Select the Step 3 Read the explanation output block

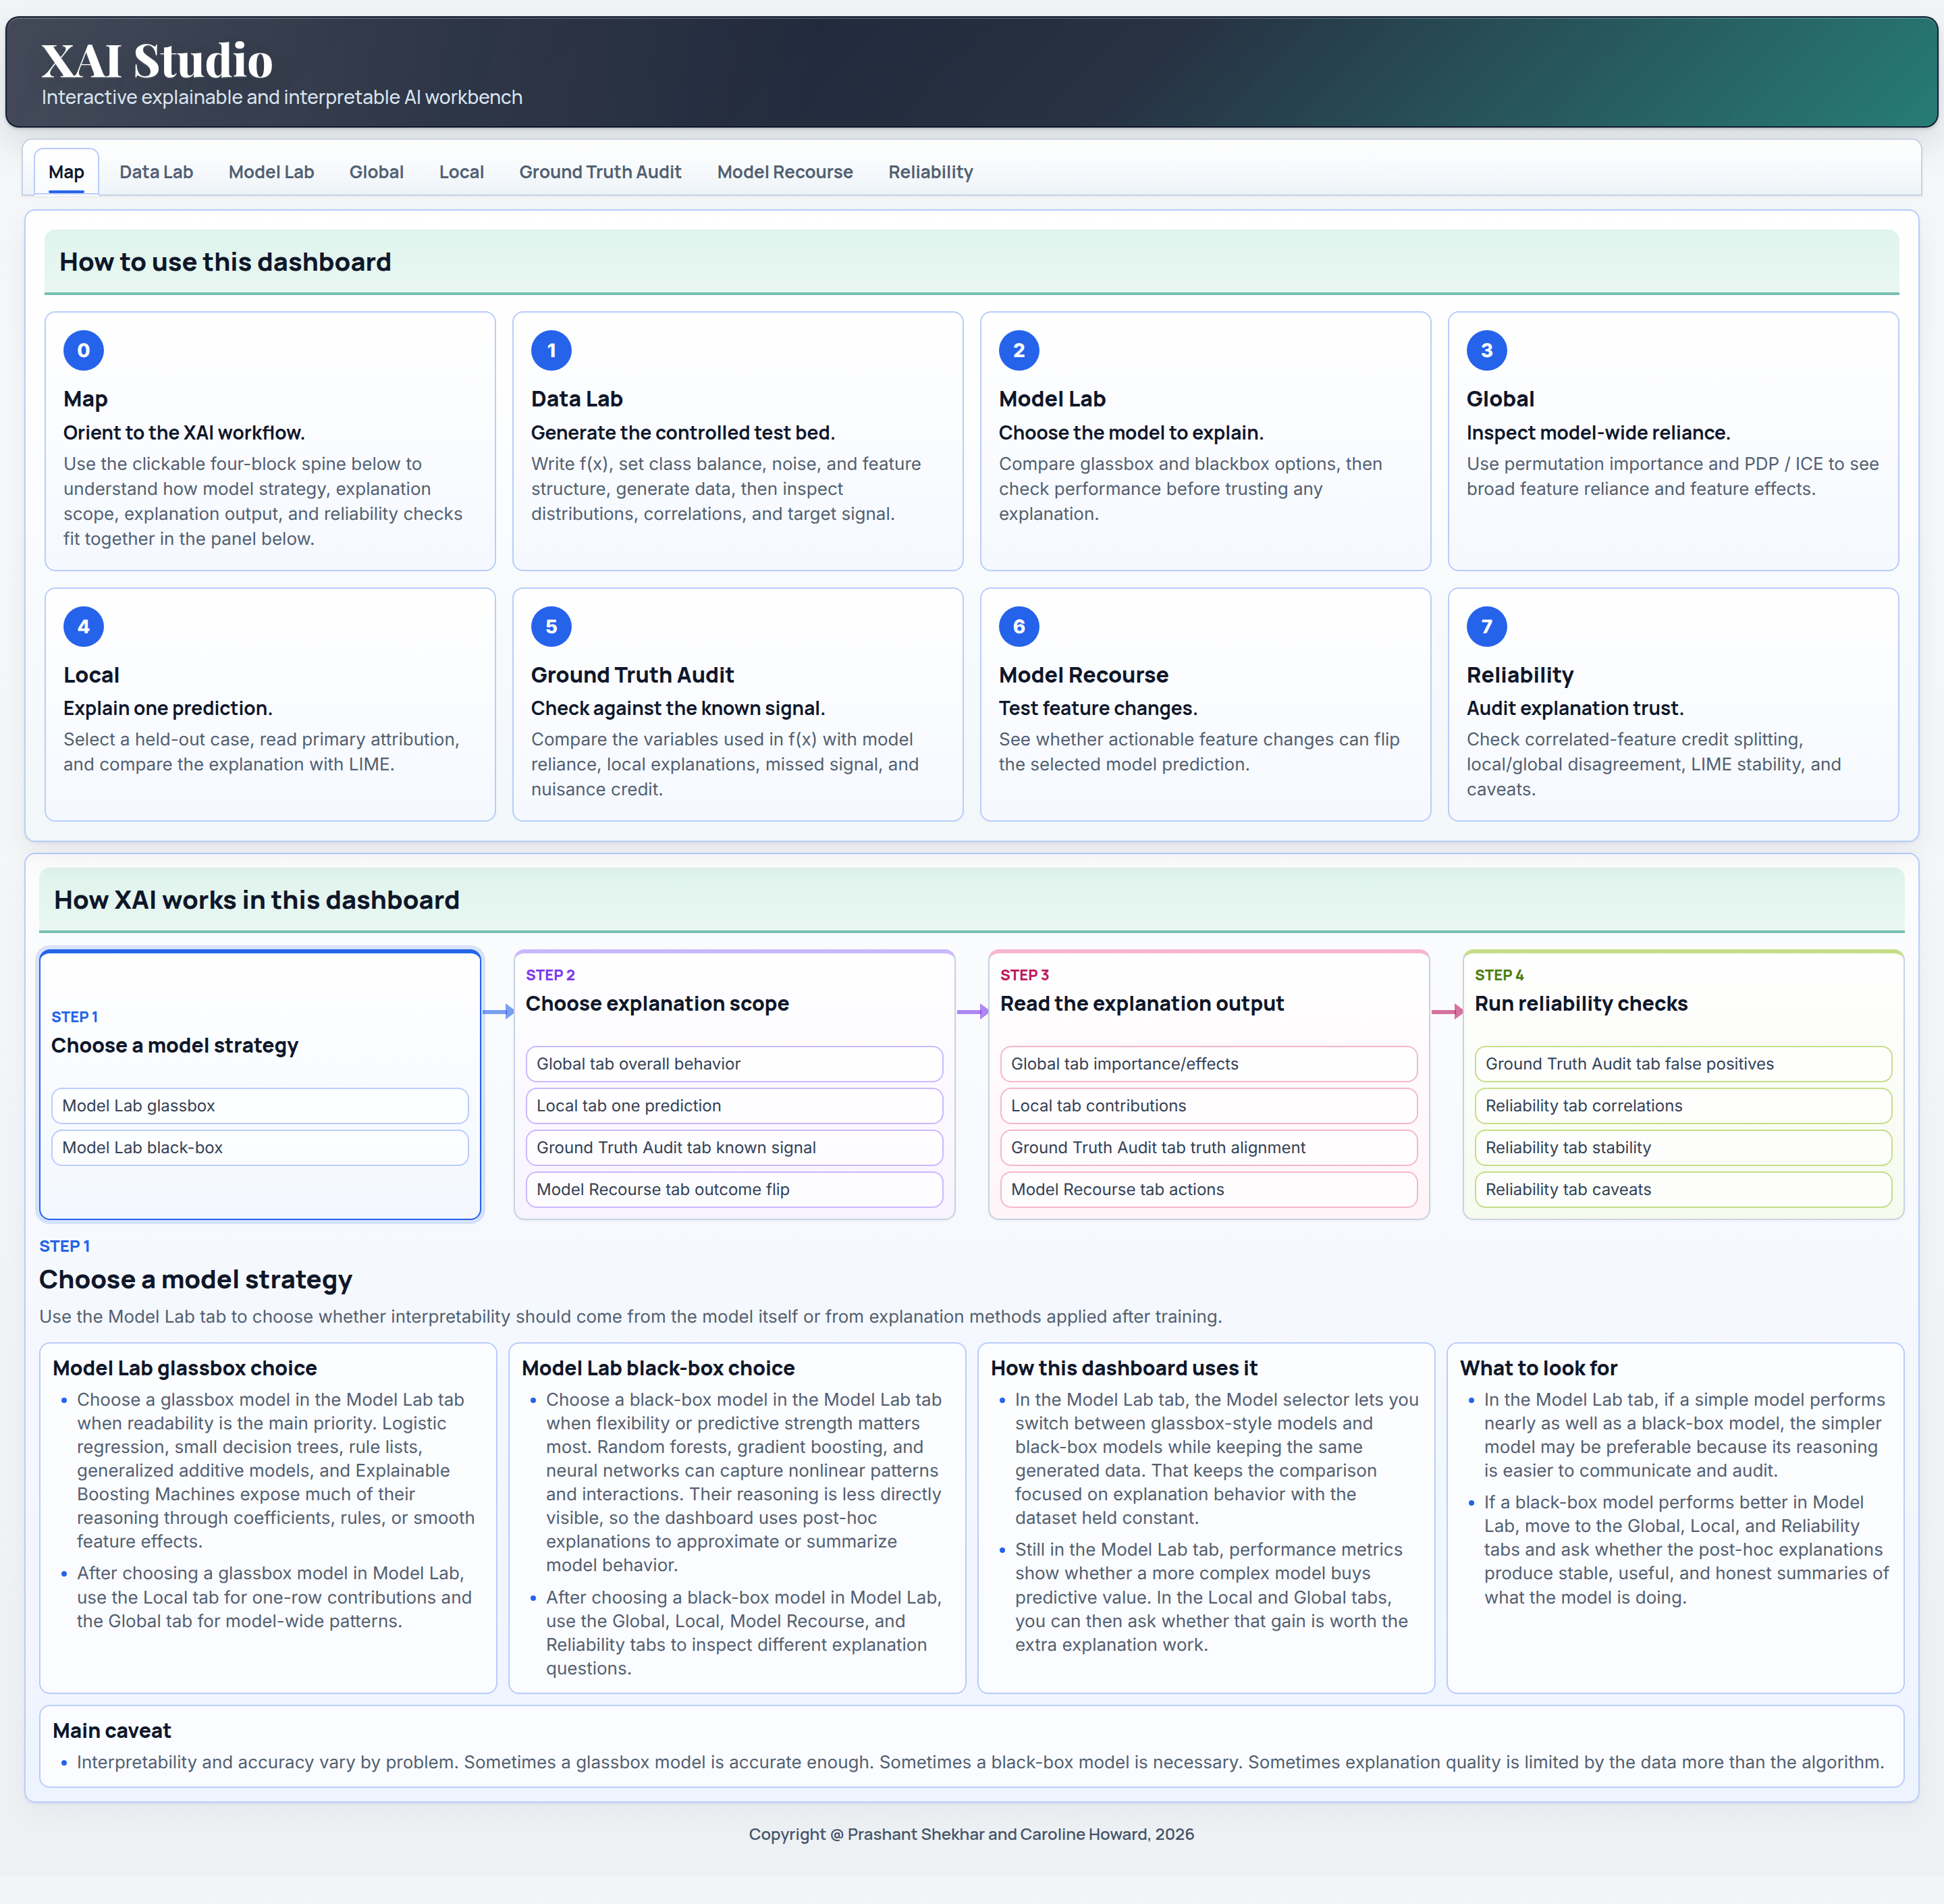(1208, 1085)
